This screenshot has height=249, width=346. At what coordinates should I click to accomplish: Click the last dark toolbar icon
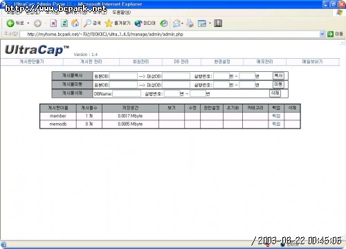click(x=218, y=23)
